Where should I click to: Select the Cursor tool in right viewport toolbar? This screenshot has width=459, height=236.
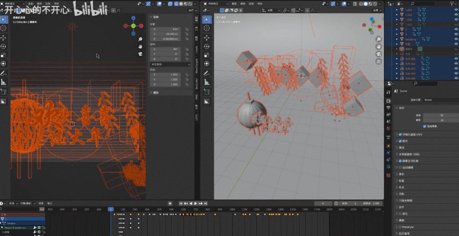pyautogui.click(x=207, y=28)
